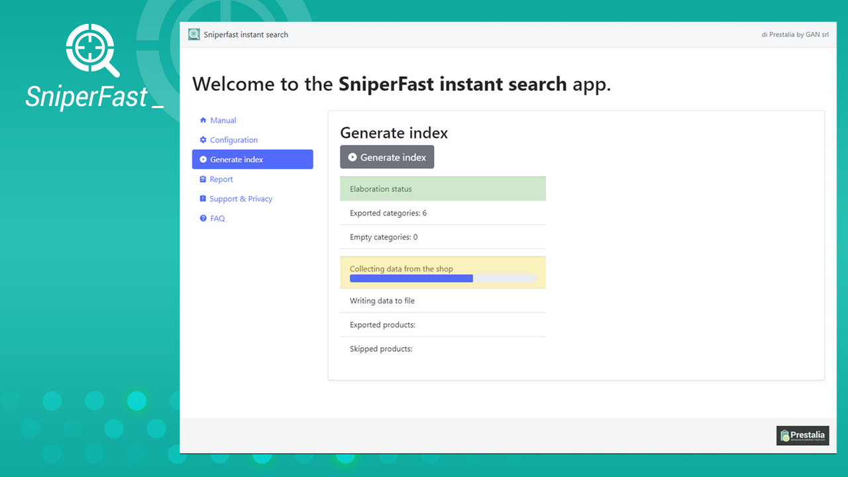Click the SniperFast app icon in the top bar
The image size is (848, 477).
193,34
